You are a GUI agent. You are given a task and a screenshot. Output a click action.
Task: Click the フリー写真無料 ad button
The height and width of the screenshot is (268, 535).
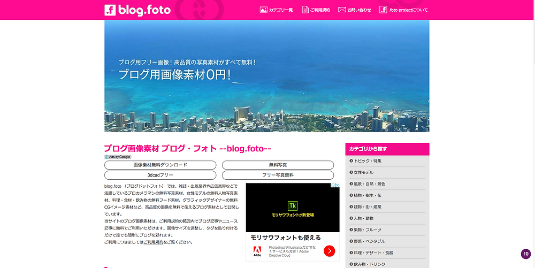278,175
